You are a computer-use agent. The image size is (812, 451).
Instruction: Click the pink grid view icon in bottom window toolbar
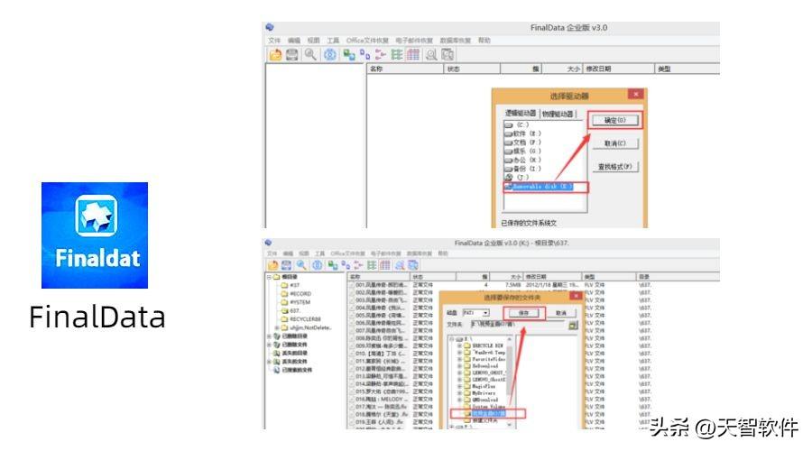[x=384, y=265]
